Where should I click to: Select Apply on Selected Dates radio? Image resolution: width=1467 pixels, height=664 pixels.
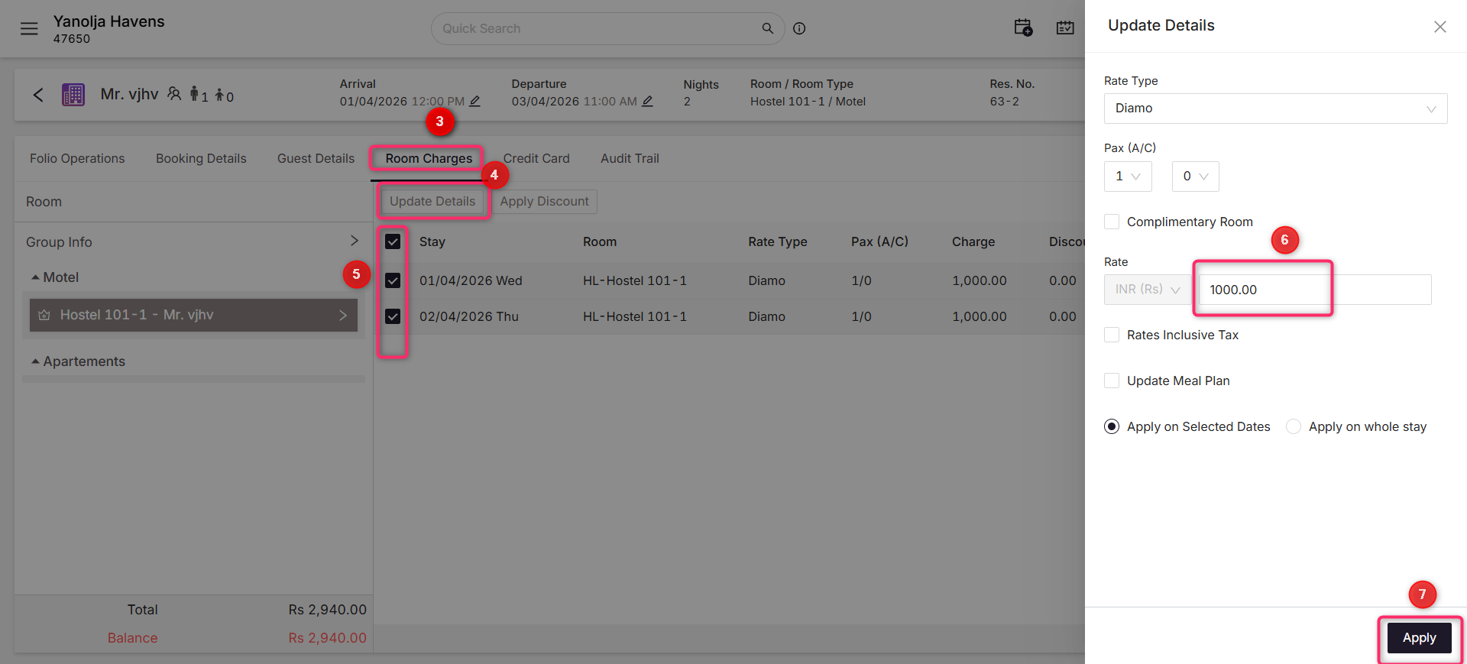point(1112,426)
